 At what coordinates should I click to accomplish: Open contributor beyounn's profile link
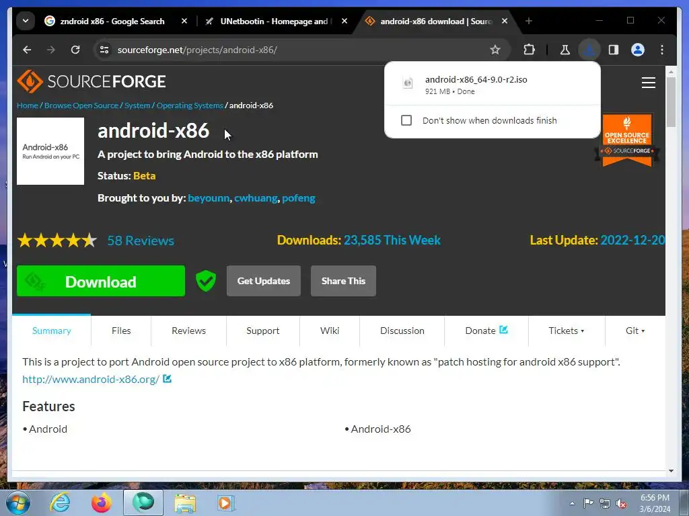tap(209, 198)
